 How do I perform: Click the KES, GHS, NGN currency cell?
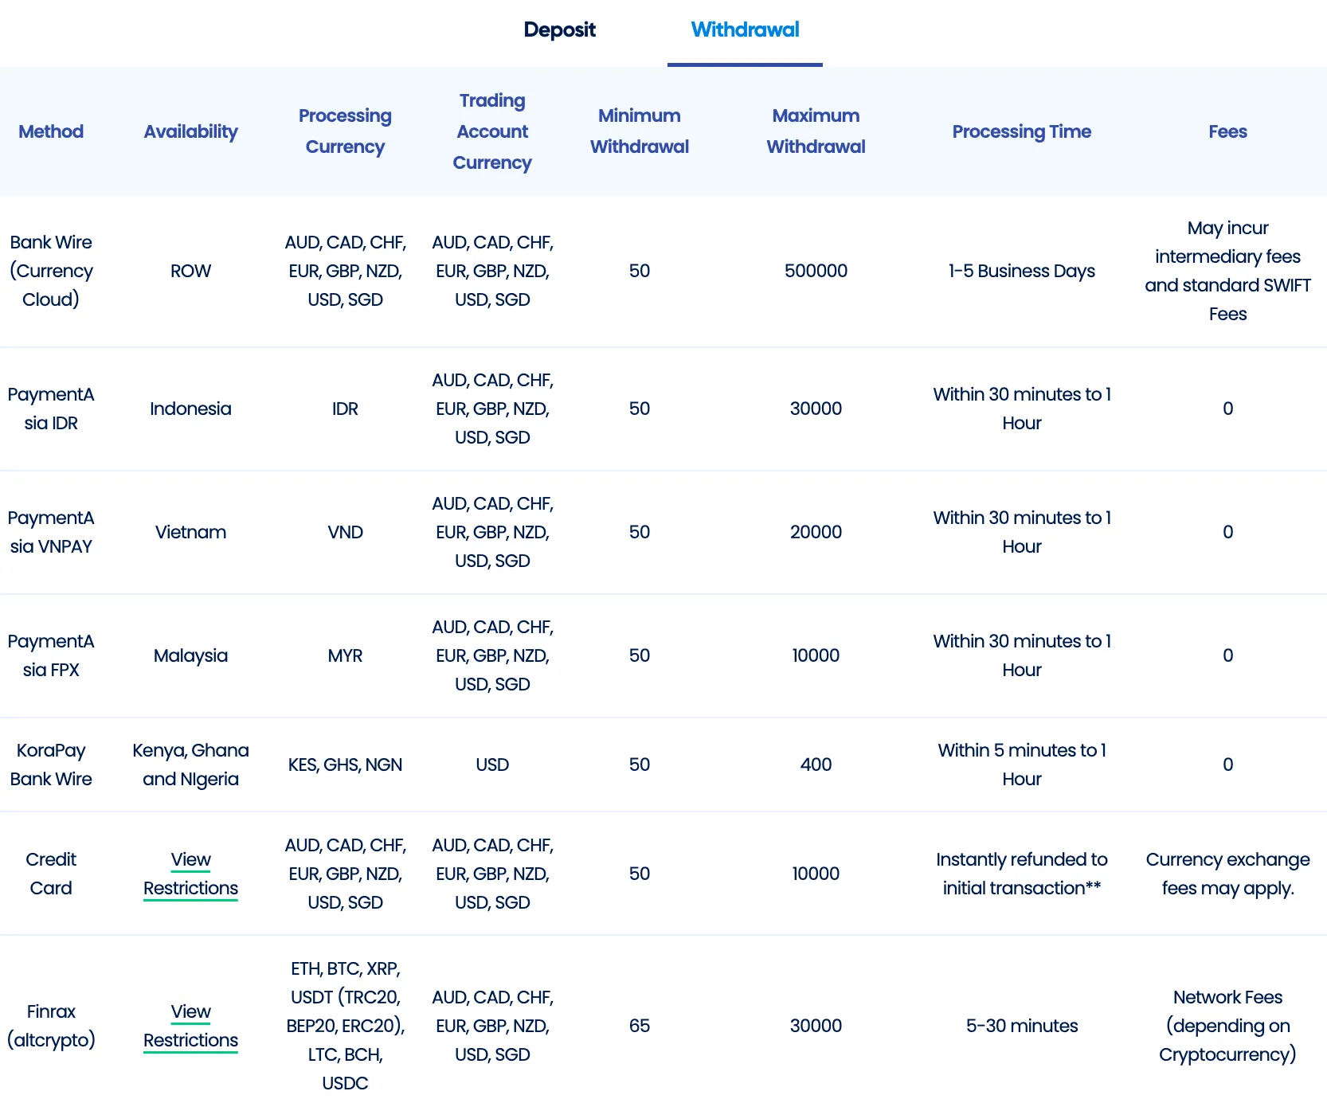[x=345, y=765]
